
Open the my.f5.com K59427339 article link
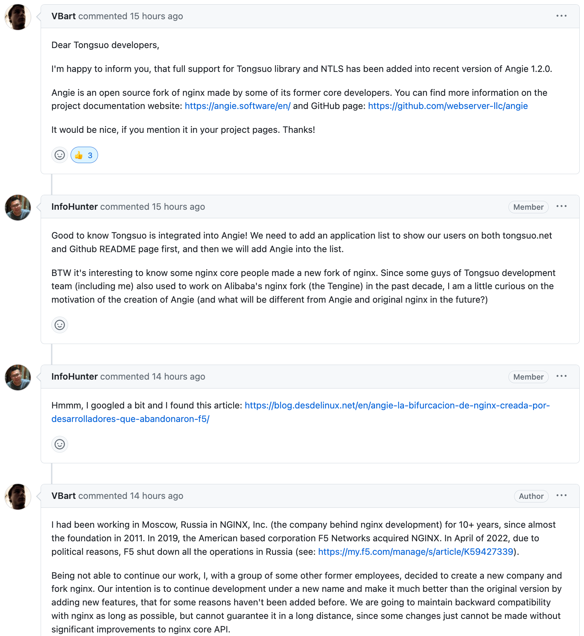pos(415,552)
